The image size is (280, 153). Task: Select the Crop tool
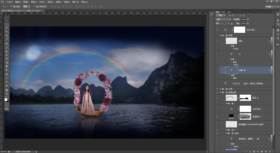click(x=7, y=36)
